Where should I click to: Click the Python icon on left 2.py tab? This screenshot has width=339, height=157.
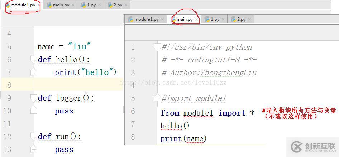tap(110, 5)
